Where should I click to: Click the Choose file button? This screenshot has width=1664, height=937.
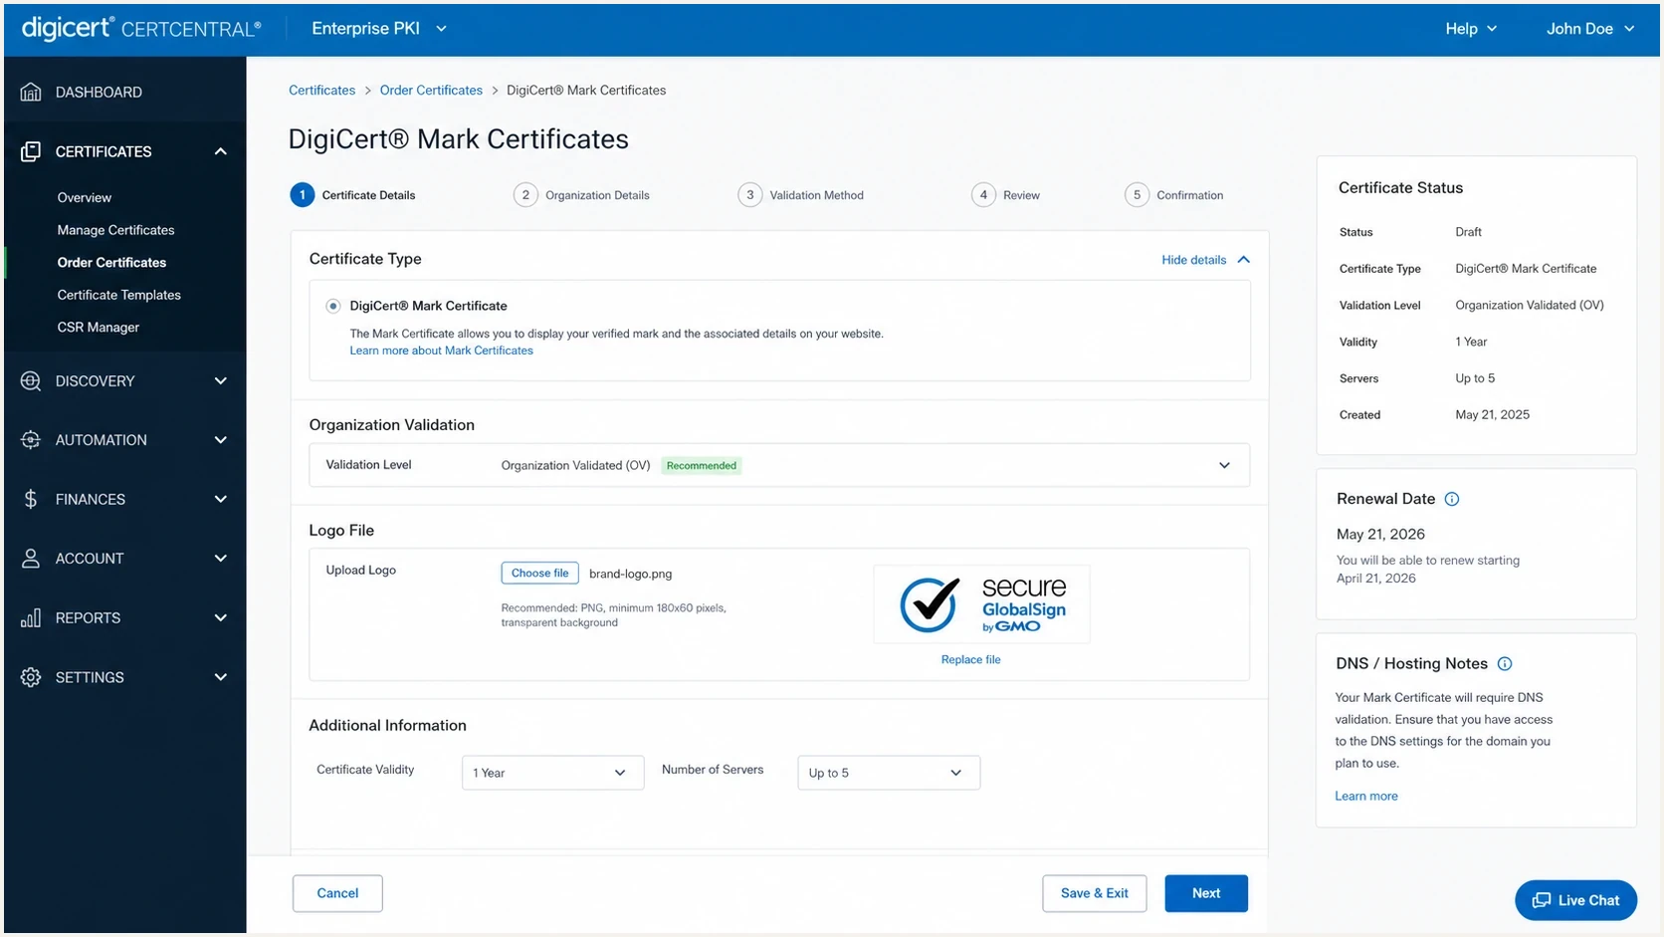[x=539, y=573]
